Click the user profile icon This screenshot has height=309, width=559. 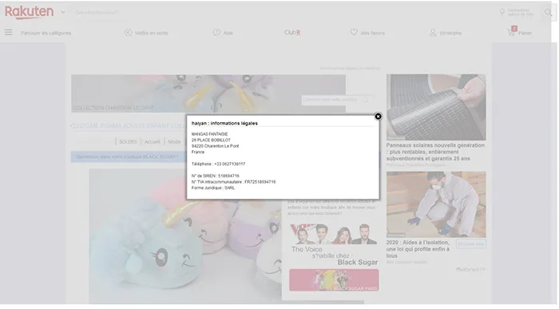coord(433,33)
